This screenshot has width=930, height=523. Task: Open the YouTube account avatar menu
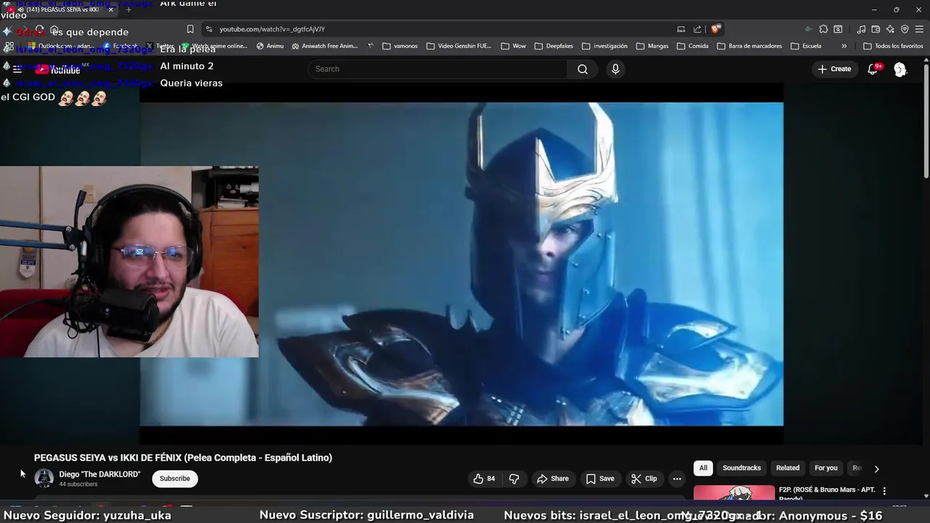(900, 69)
